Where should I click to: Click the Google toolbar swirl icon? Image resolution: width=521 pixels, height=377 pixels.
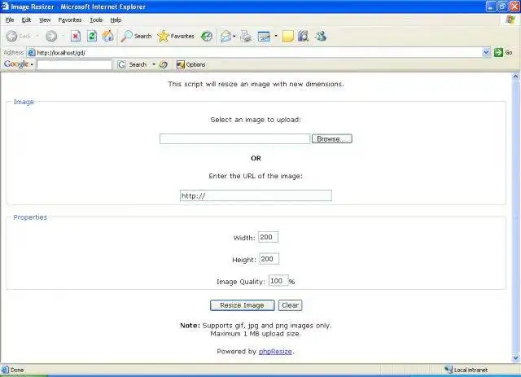pos(163,64)
